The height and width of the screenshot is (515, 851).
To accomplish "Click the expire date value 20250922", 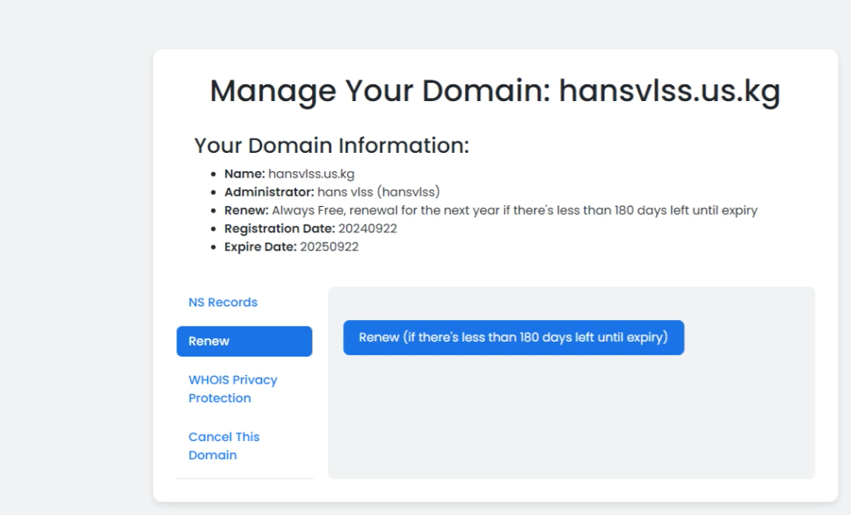I will point(329,247).
